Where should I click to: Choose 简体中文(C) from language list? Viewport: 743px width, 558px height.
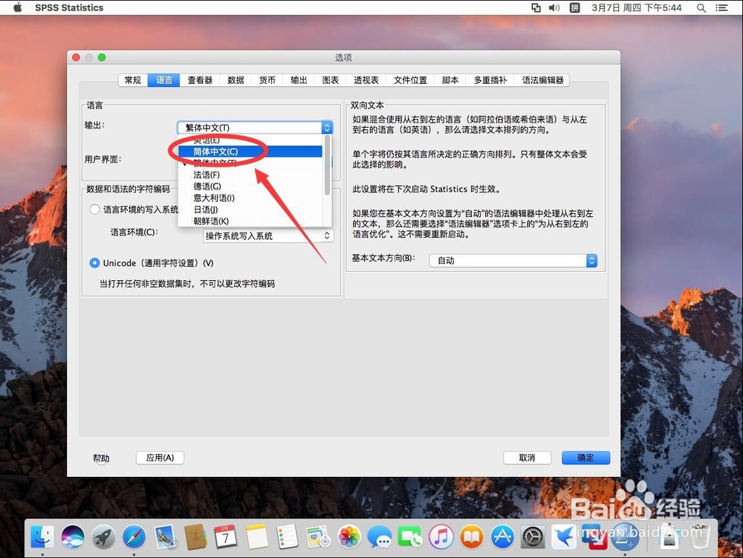(x=250, y=152)
